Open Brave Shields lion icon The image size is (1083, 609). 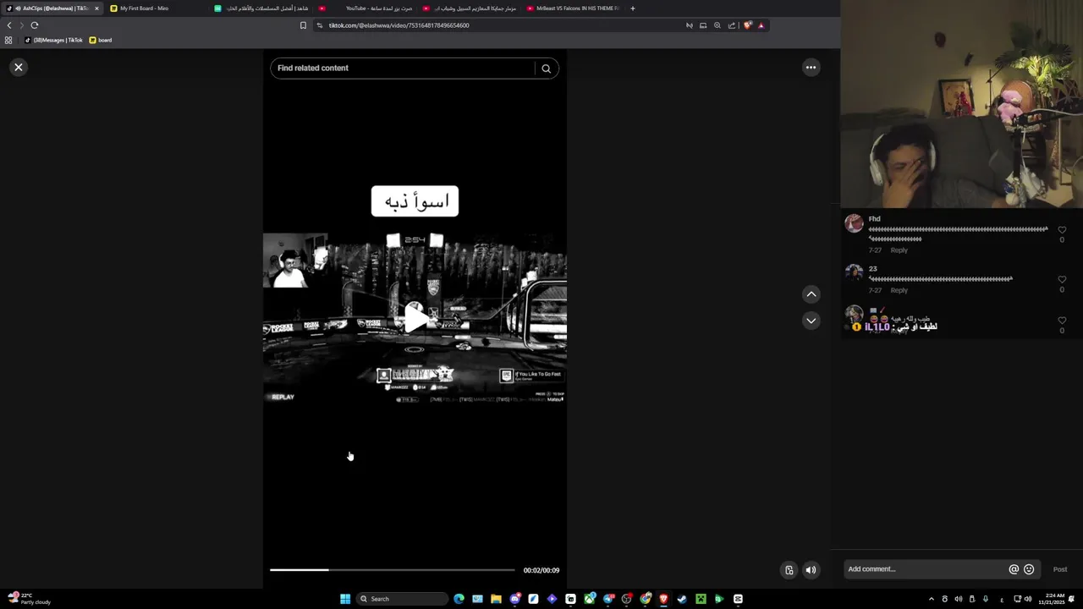tap(748, 25)
